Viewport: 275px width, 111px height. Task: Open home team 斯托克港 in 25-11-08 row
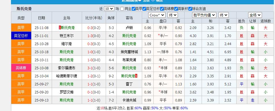68,28
